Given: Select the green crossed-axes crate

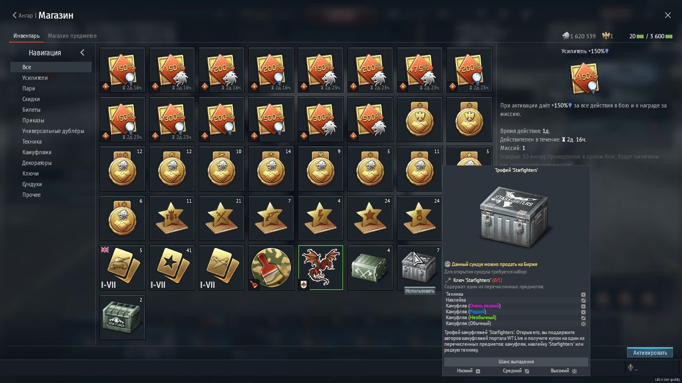Looking at the screenshot, I should tap(370, 268).
